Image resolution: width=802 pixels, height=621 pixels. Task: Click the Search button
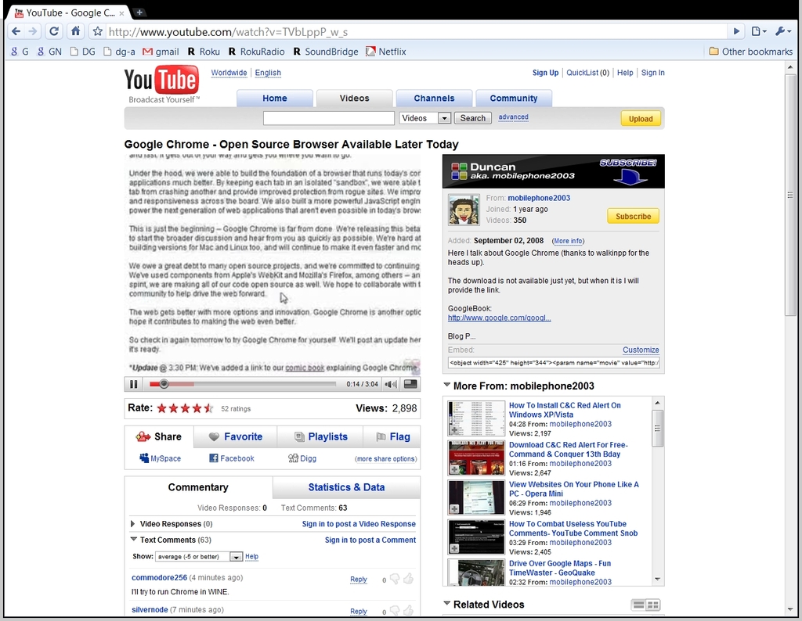tap(472, 118)
